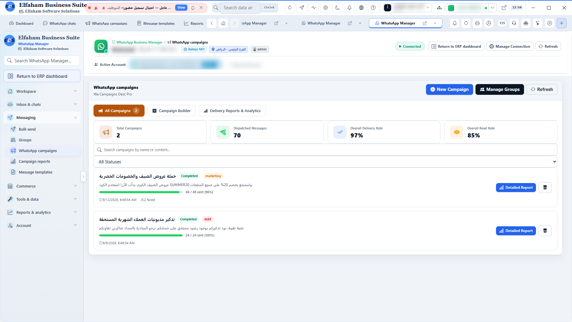Open the pop-out window icon beside the clock
Screen dimensions: 572x322
(x=504, y=8)
